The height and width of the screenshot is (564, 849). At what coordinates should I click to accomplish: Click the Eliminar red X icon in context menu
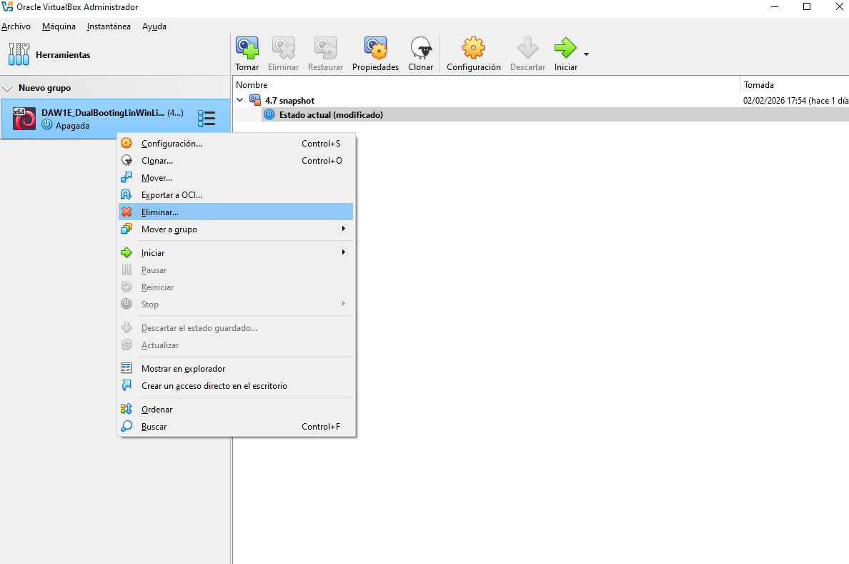pyautogui.click(x=126, y=212)
